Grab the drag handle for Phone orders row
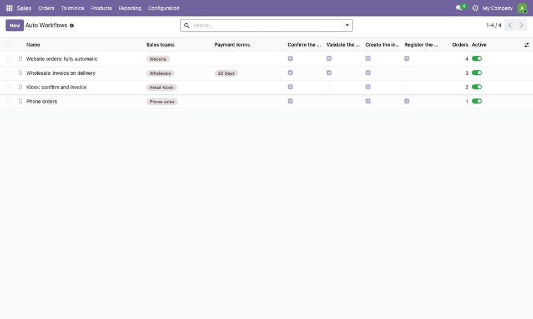 coord(21,101)
